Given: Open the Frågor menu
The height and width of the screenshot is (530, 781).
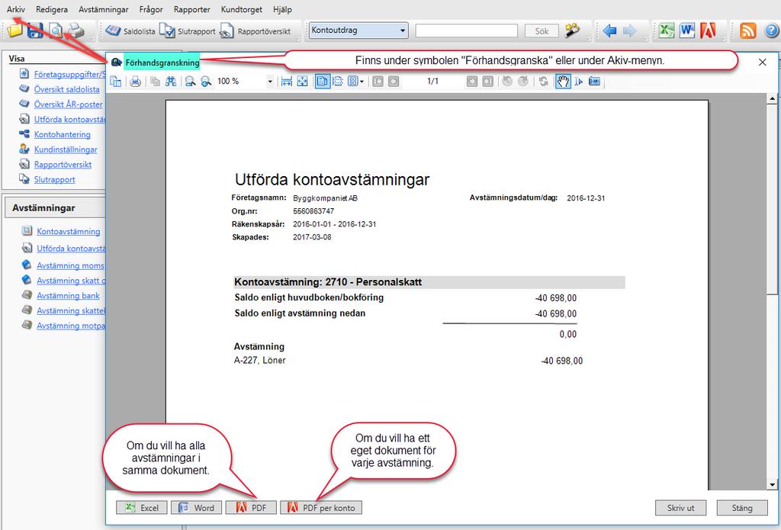Looking at the screenshot, I should point(152,9).
